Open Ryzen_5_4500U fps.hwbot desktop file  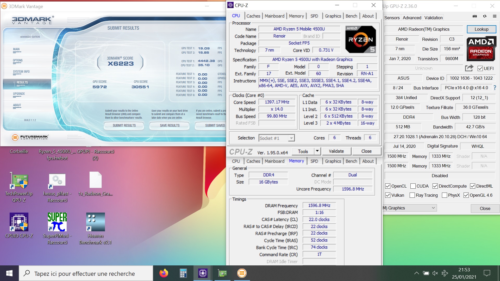pos(57,155)
